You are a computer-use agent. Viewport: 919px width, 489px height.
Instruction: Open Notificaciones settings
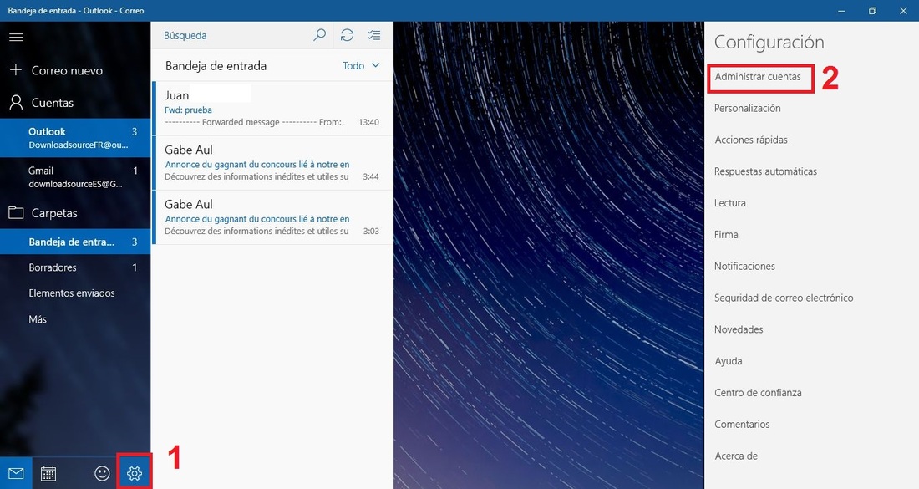pyautogui.click(x=744, y=266)
